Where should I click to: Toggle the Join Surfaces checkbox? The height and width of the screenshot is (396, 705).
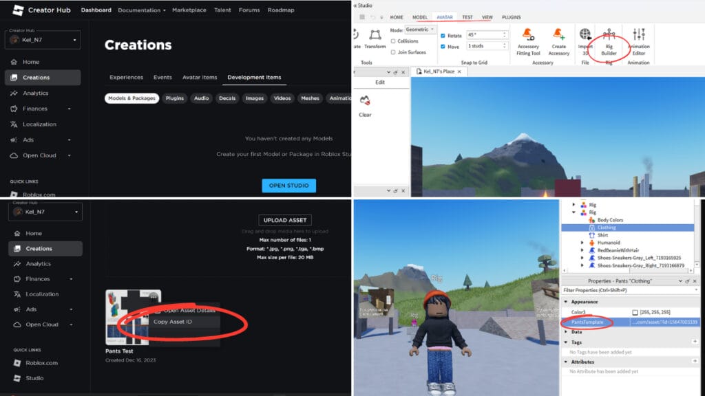click(x=392, y=52)
